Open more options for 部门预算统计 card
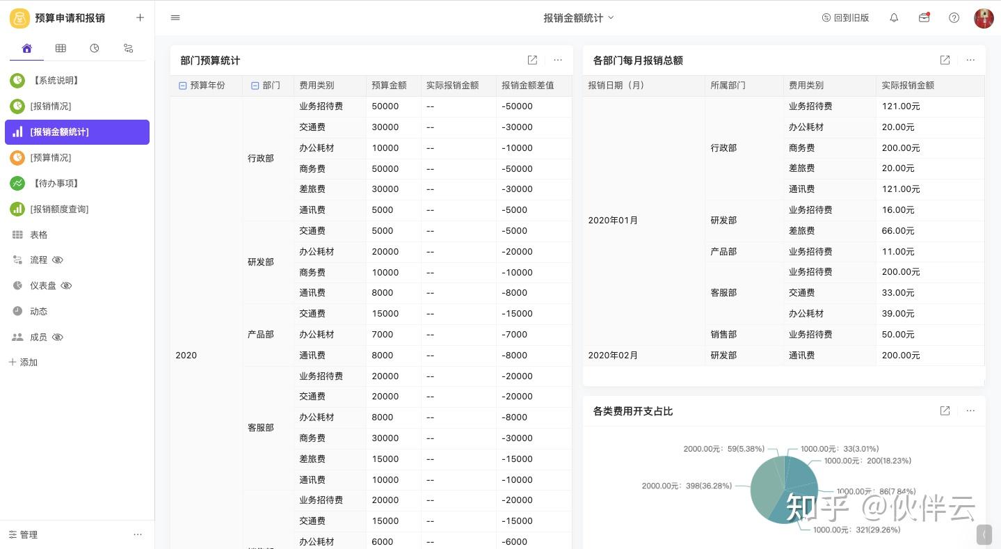Image resolution: width=1001 pixels, height=549 pixels. pos(558,61)
